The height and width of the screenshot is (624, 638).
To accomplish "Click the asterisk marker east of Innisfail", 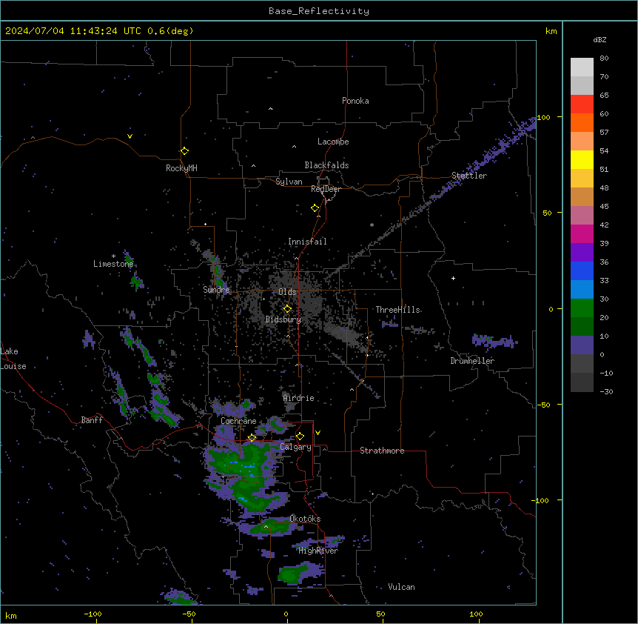I will click(x=372, y=225).
